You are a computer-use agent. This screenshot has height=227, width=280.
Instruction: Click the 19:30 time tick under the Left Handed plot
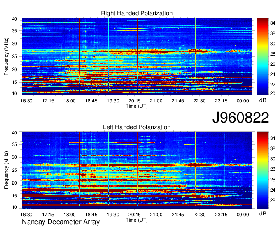[x=113, y=215]
